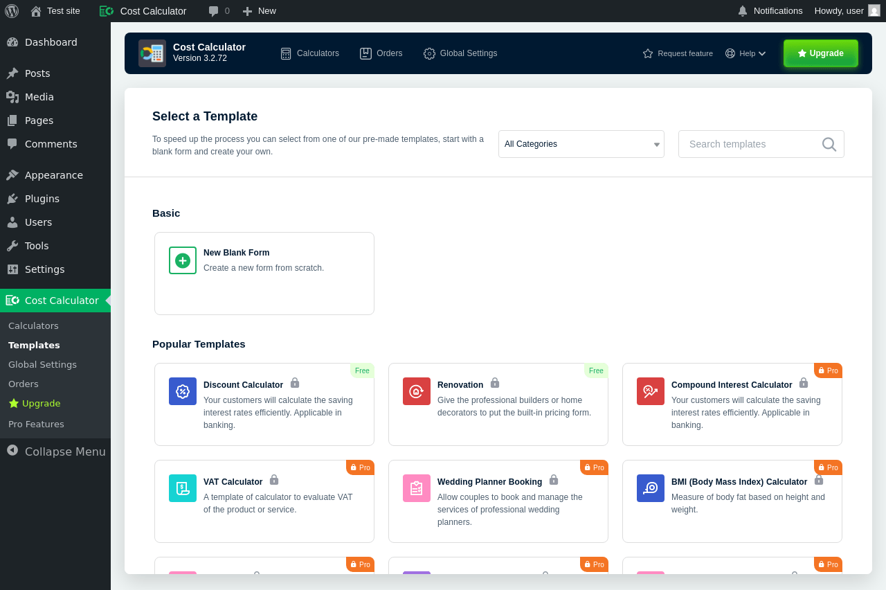The height and width of the screenshot is (590, 886).
Task: Open Comments in the sidebar menu
Action: pos(55,144)
